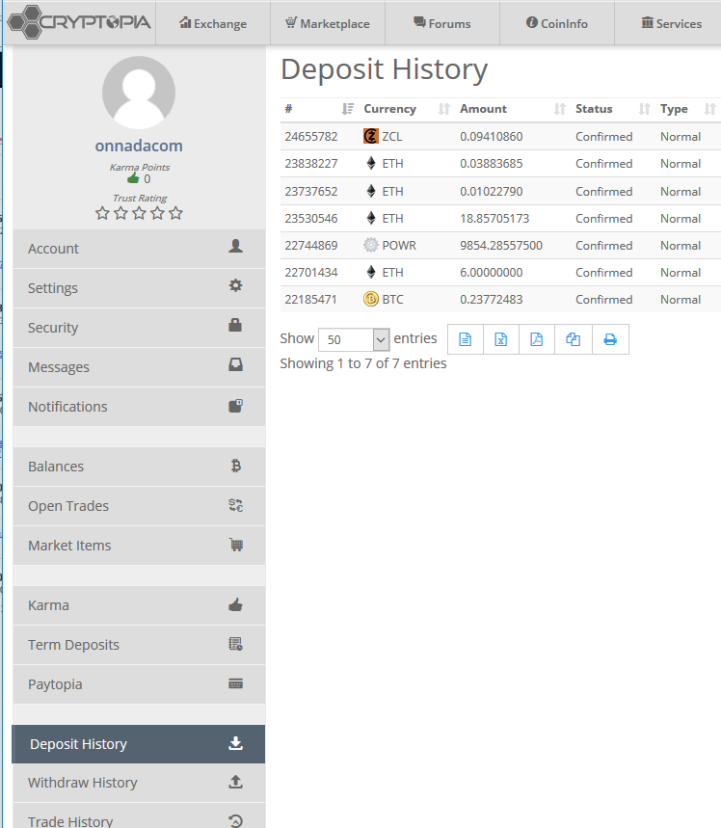Open the Marketplace tab in the navbar

coord(327,23)
